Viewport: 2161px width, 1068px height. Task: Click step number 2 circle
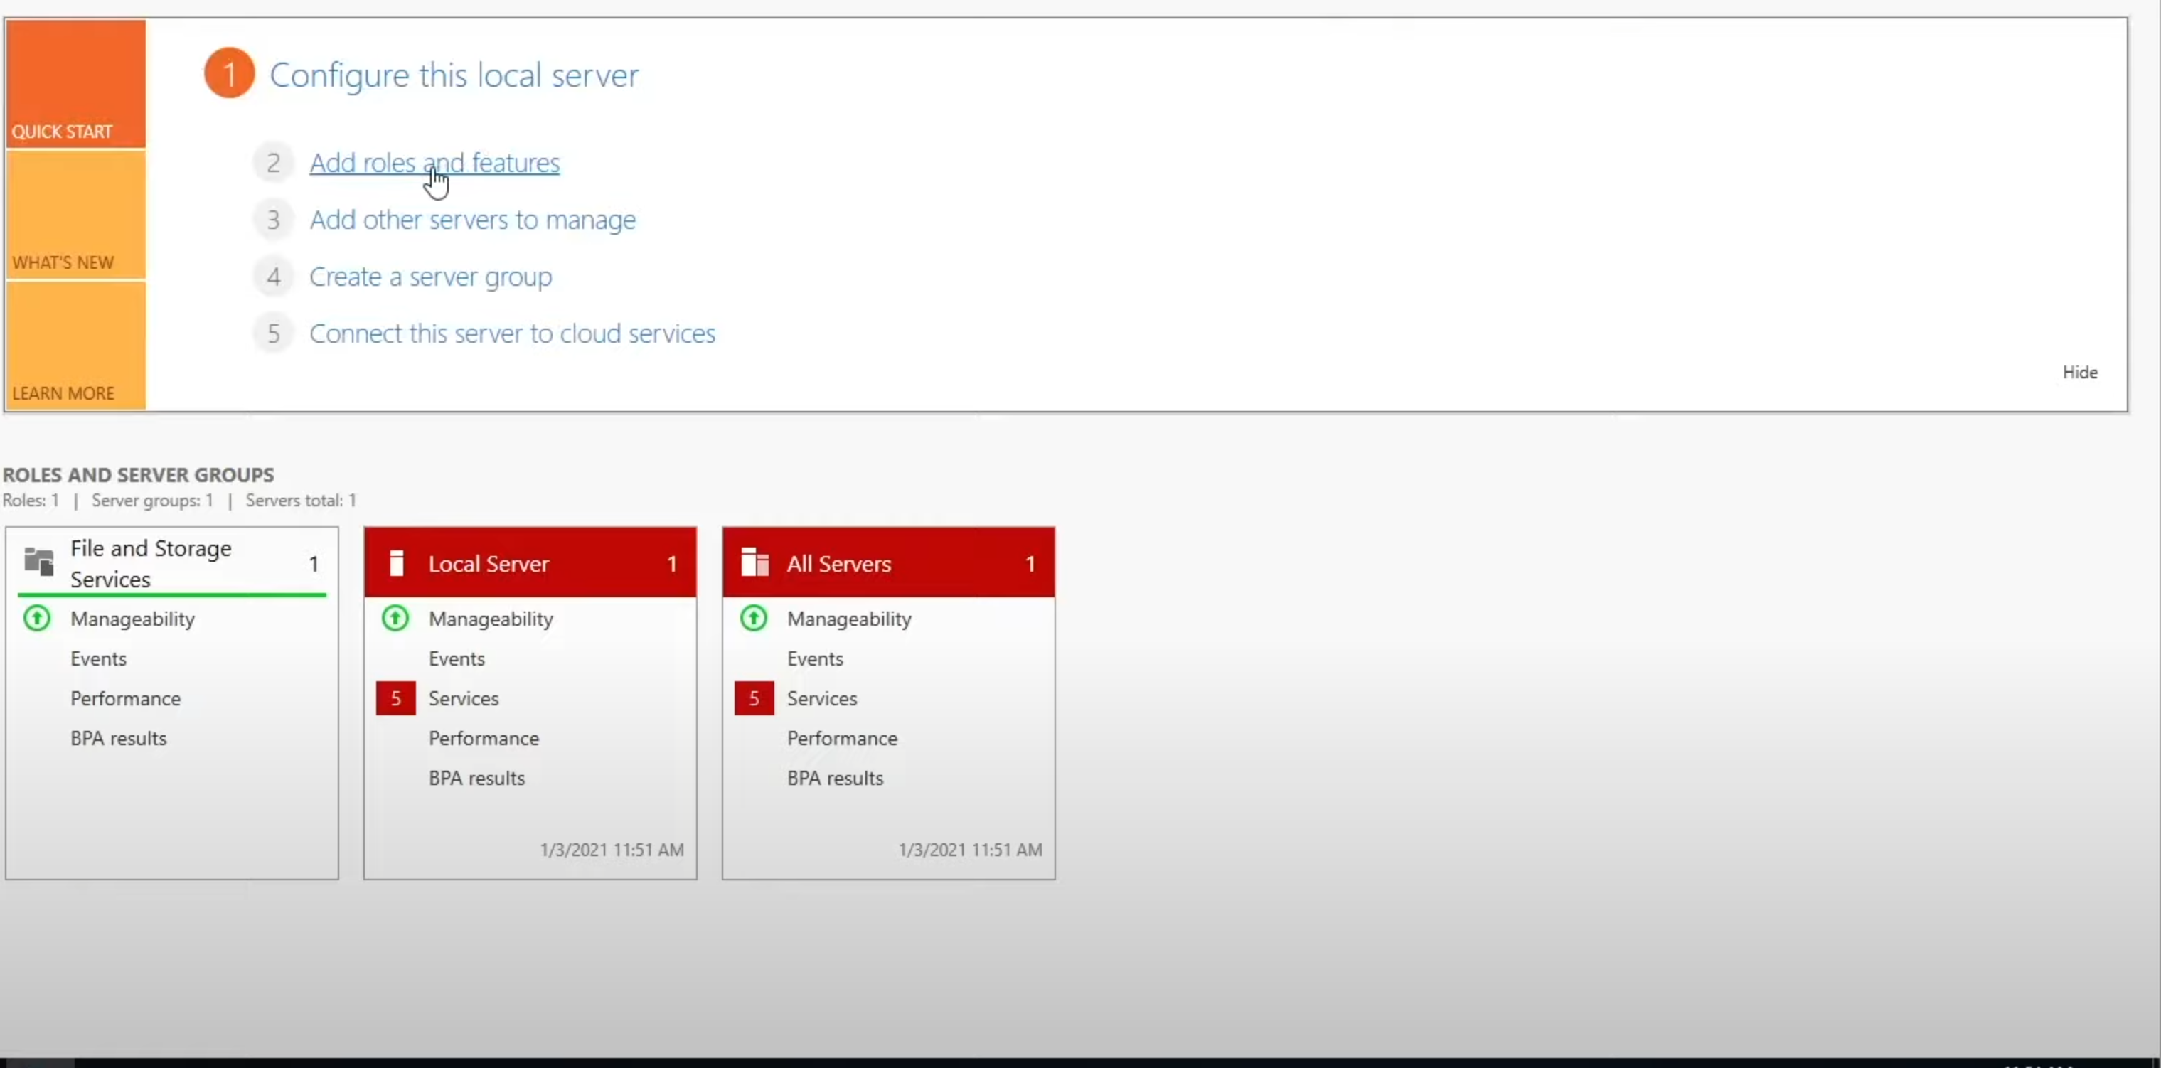click(x=274, y=163)
